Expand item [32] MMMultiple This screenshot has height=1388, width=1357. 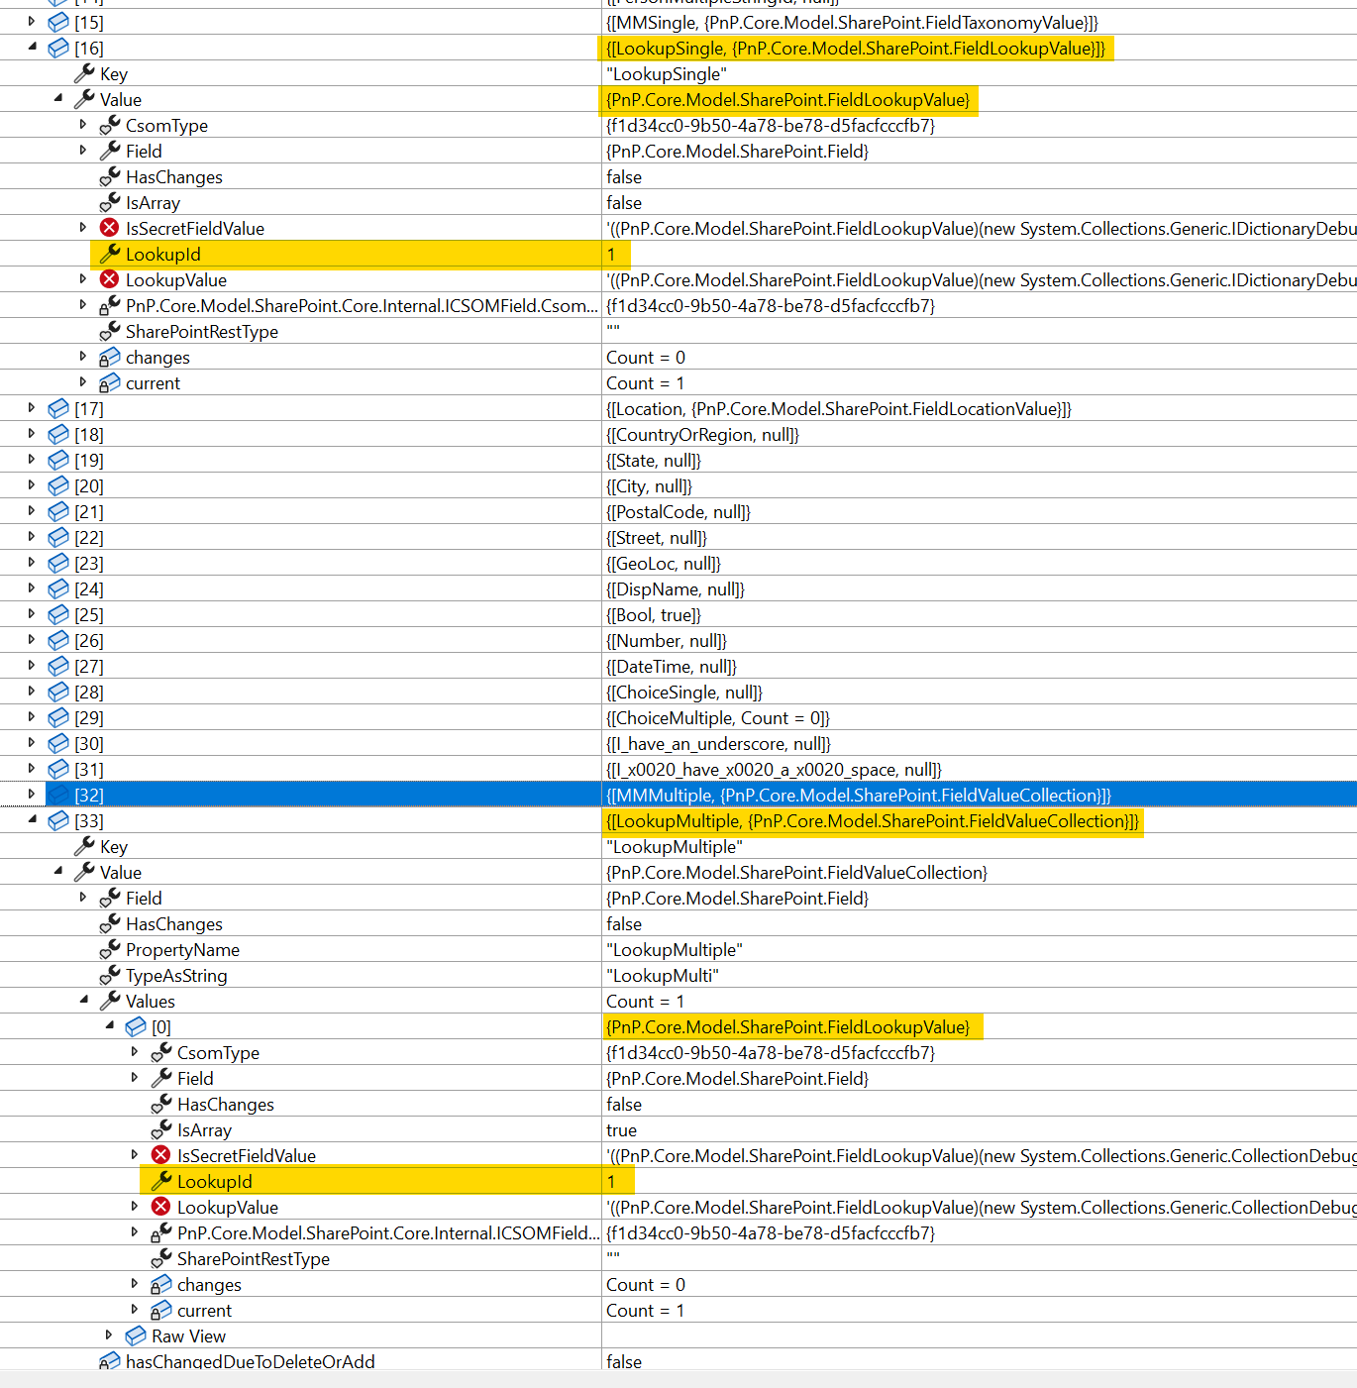32,794
